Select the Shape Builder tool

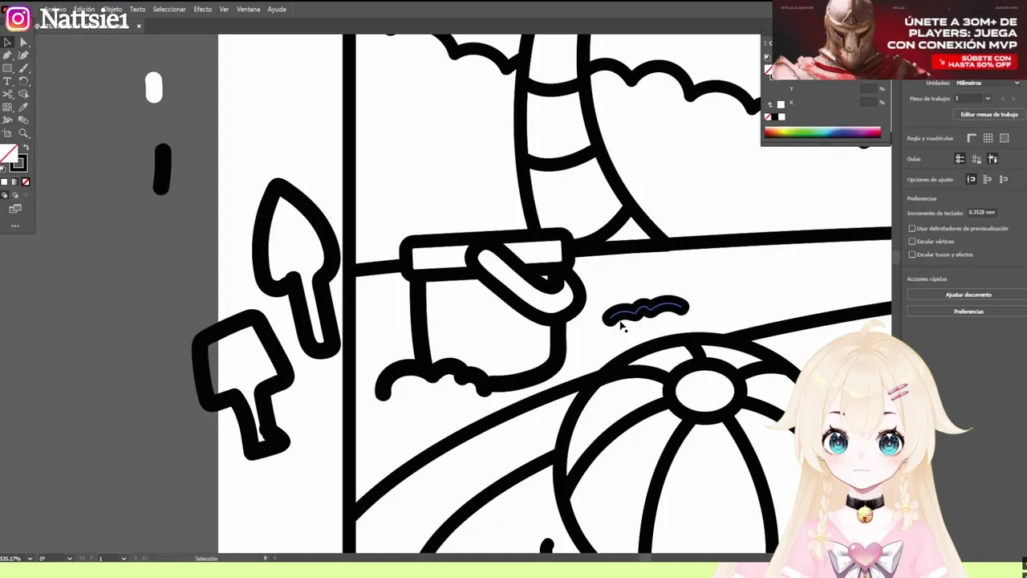(x=23, y=94)
